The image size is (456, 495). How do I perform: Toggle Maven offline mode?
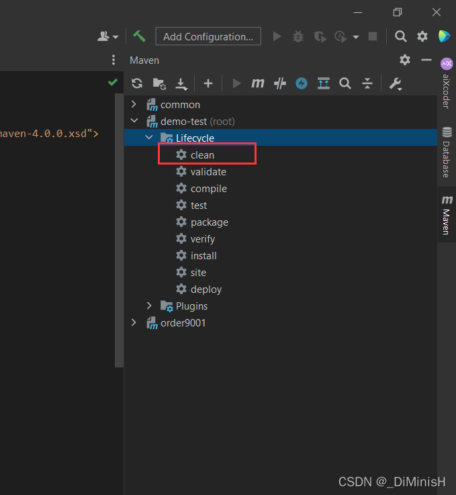(302, 83)
